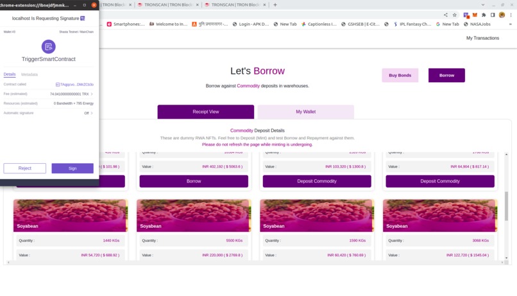
Task: Open the GSHSEB E-Cit bookmark
Action: [x=360, y=24]
